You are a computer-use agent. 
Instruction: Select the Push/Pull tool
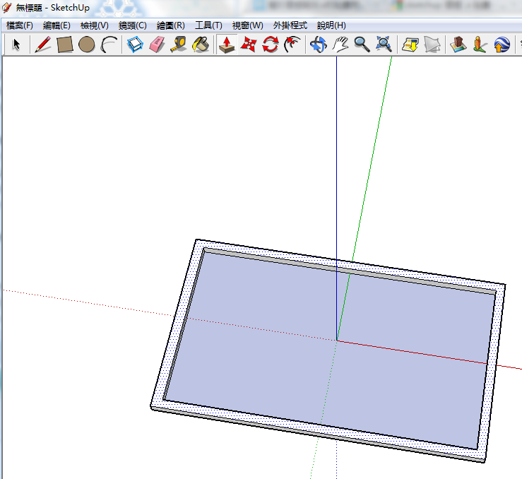[227, 45]
